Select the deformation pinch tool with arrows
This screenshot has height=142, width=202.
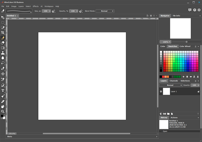pos(3,74)
